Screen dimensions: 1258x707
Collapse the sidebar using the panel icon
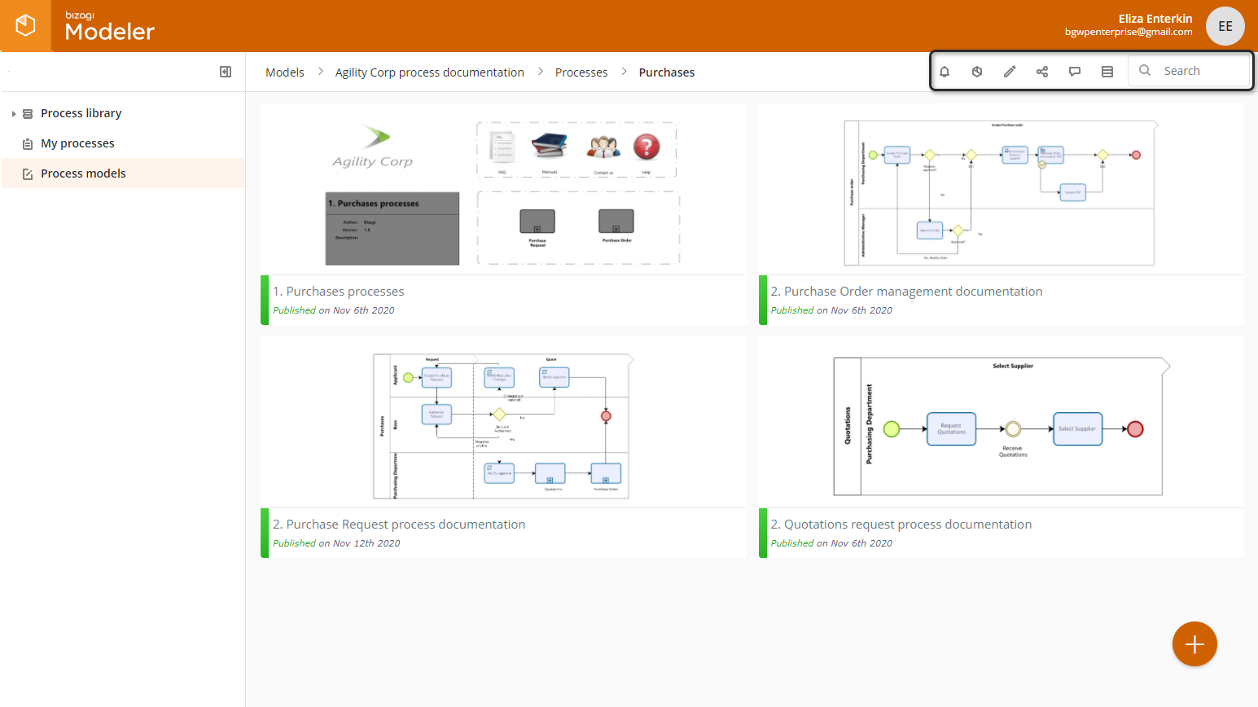click(226, 72)
